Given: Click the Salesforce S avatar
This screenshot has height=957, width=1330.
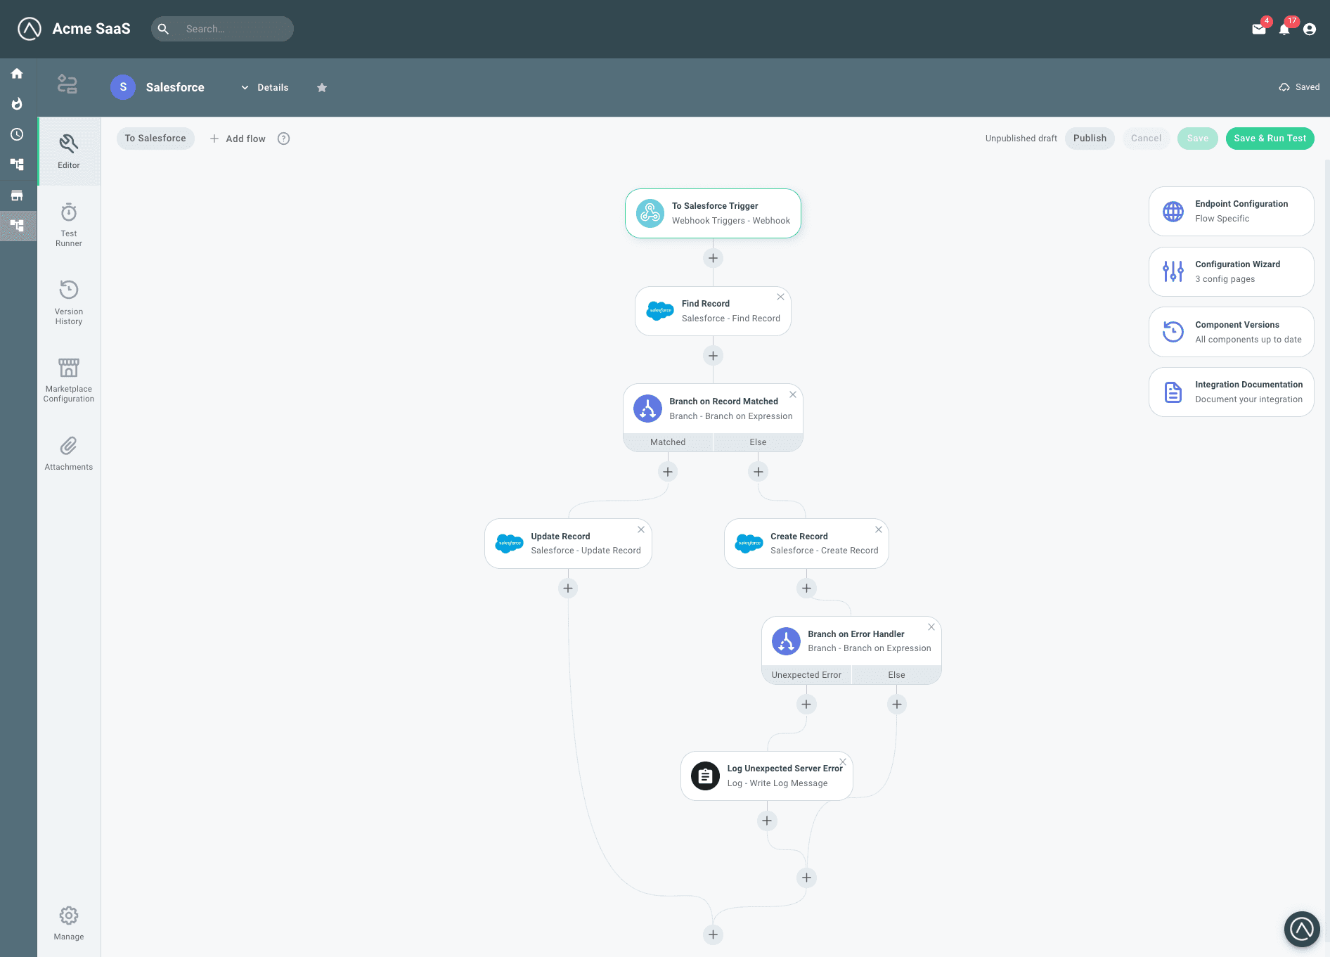Looking at the screenshot, I should [x=123, y=87].
